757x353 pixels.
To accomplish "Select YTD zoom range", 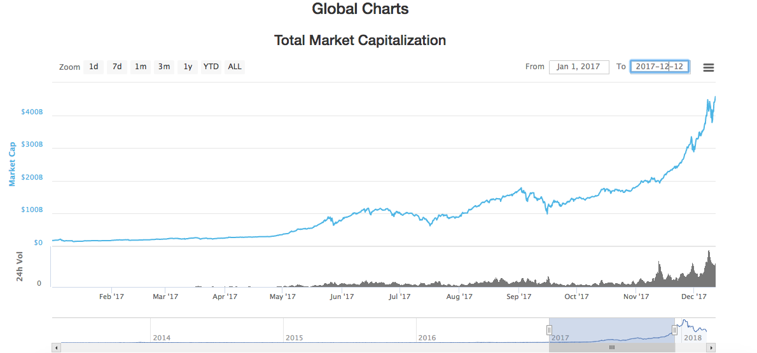I will (211, 67).
